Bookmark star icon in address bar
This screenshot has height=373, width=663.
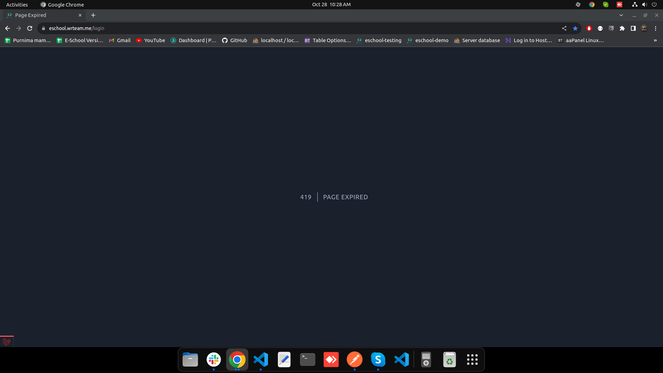point(575,28)
